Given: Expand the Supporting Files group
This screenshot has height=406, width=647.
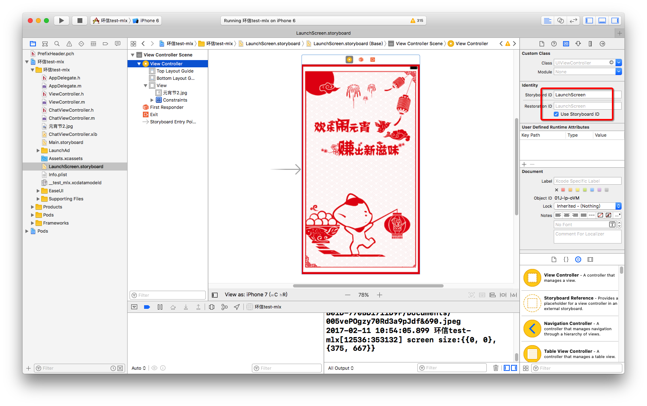Looking at the screenshot, I should click(38, 199).
